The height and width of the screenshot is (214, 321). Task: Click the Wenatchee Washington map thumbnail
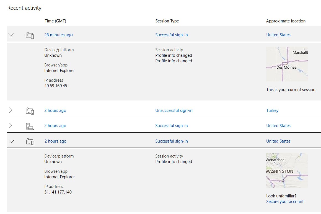pos(287,171)
